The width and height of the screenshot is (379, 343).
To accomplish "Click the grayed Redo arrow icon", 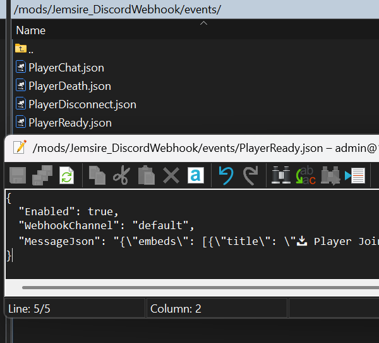I will click(x=250, y=175).
